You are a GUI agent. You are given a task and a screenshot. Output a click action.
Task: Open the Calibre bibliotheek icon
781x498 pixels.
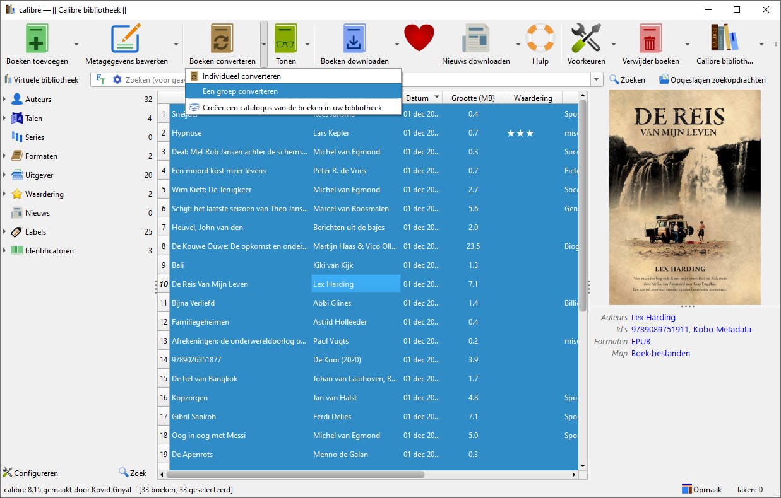[725, 38]
